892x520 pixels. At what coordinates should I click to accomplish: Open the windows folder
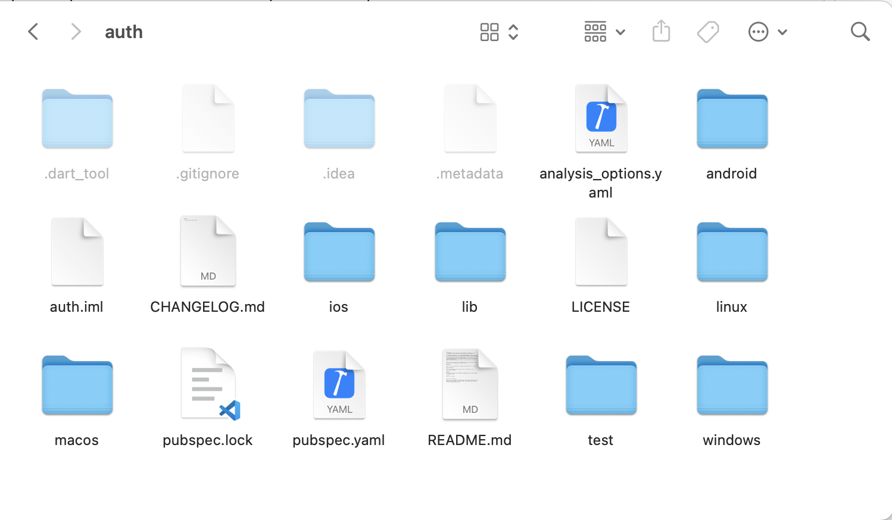(731, 385)
